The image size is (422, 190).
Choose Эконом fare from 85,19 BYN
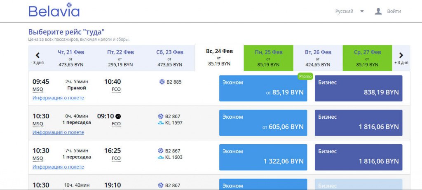(x=263, y=88)
